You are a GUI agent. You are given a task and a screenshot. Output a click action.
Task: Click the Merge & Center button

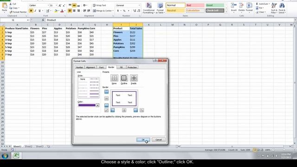(103, 11)
